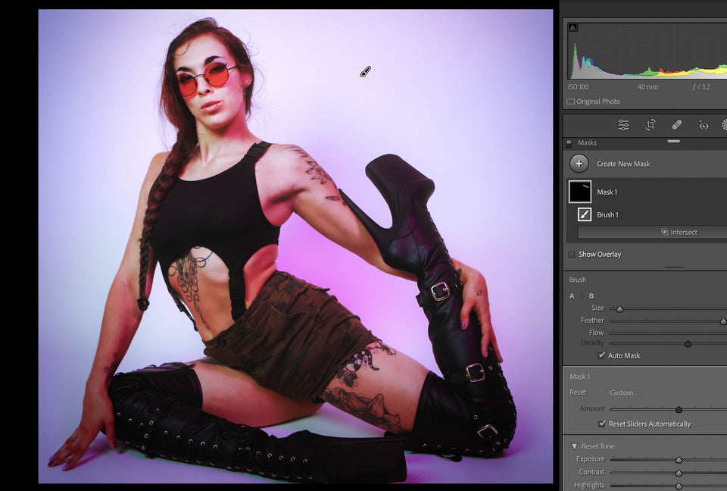The image size is (727, 491).
Task: Collapse the Tone section triangle
Action: (574, 446)
